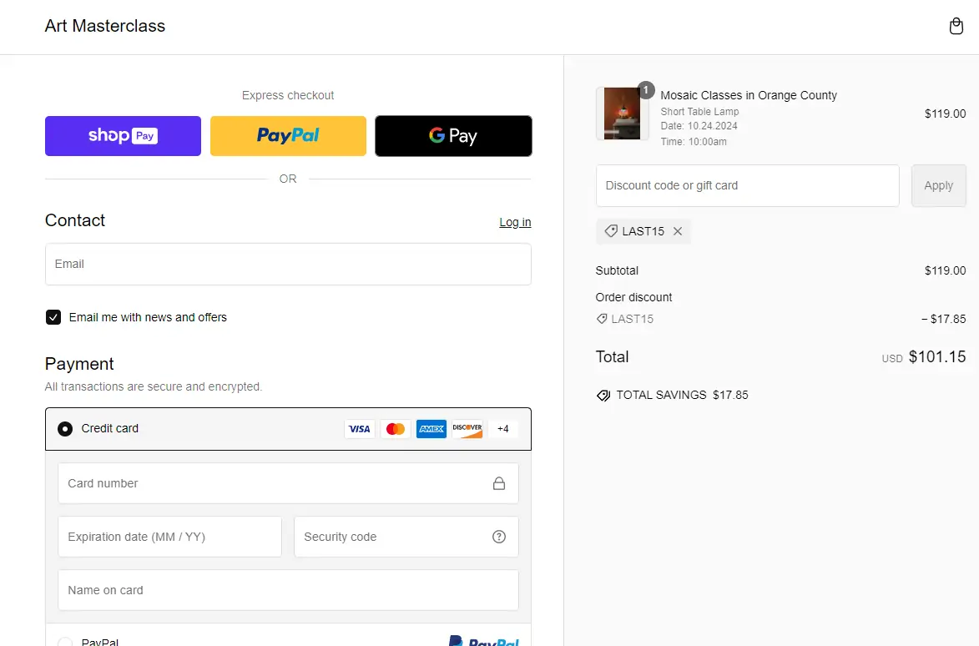The height and width of the screenshot is (646, 979).
Task: Remove the LAST15 discount code
Action: pos(678,231)
